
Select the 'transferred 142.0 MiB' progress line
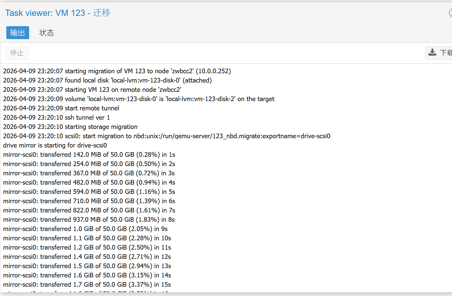point(89,154)
